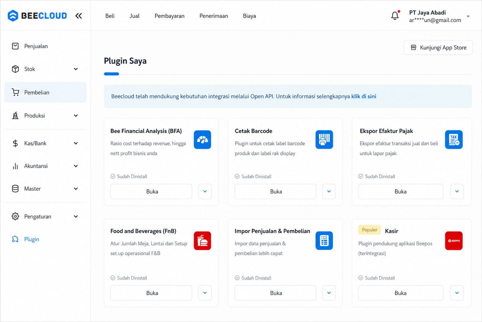The height and width of the screenshot is (322, 482).
Task: Click Buka for Kasir plugin
Action: [401, 293]
